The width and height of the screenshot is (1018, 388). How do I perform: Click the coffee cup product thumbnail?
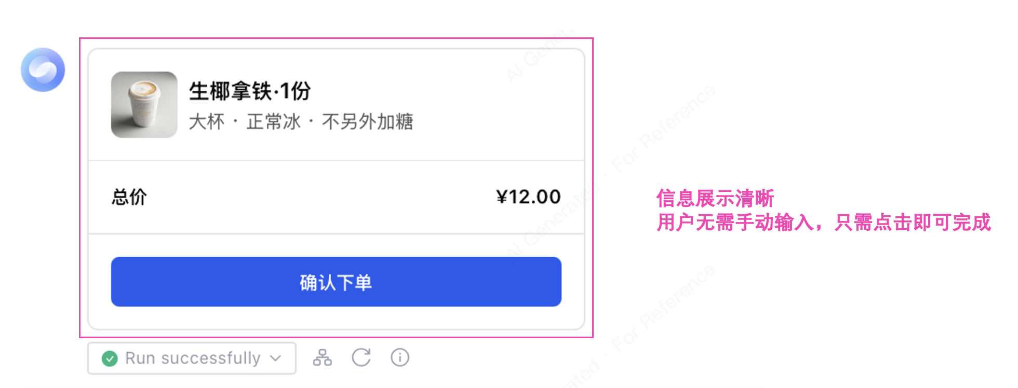(144, 105)
